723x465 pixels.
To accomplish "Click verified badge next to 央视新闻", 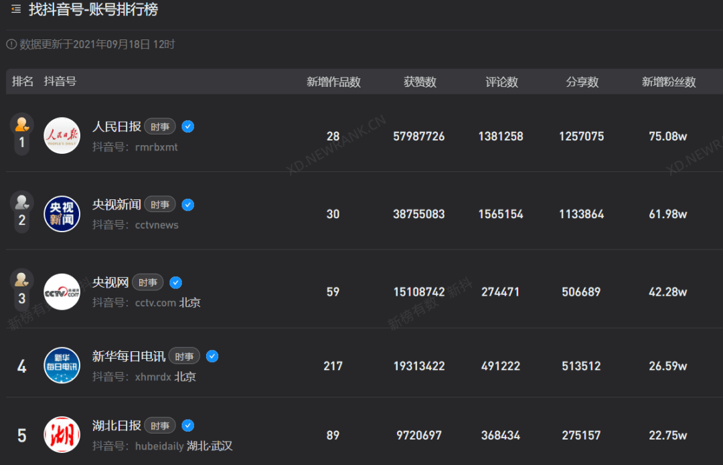I will 187,205.
